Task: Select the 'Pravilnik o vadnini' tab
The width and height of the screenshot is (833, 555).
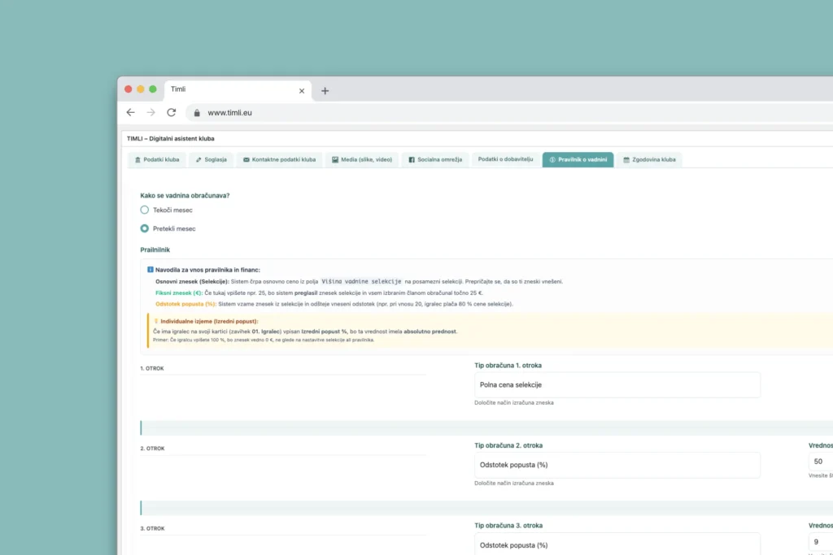Action: [x=578, y=160]
